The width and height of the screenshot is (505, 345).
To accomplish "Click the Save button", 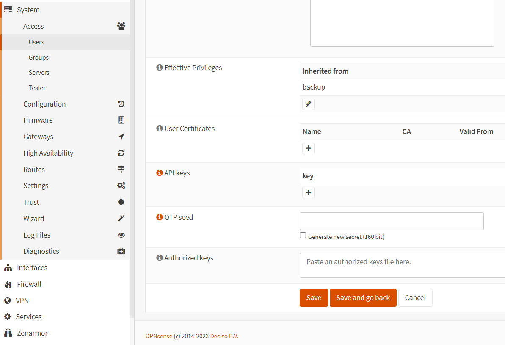I will (314, 298).
